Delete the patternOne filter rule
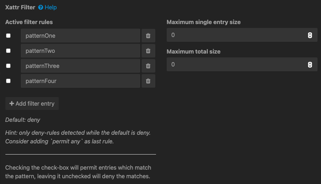The height and width of the screenshot is (184, 321). pos(148,36)
